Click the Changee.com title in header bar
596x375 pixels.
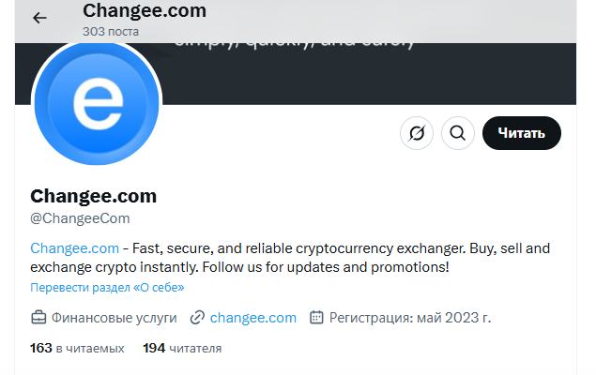(145, 10)
